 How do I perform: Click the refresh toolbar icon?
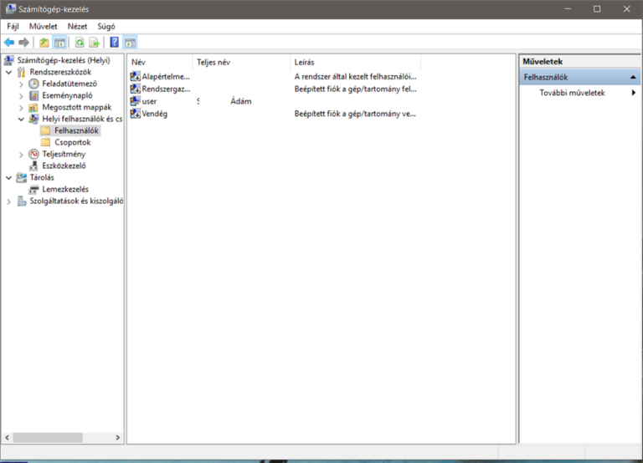click(80, 42)
